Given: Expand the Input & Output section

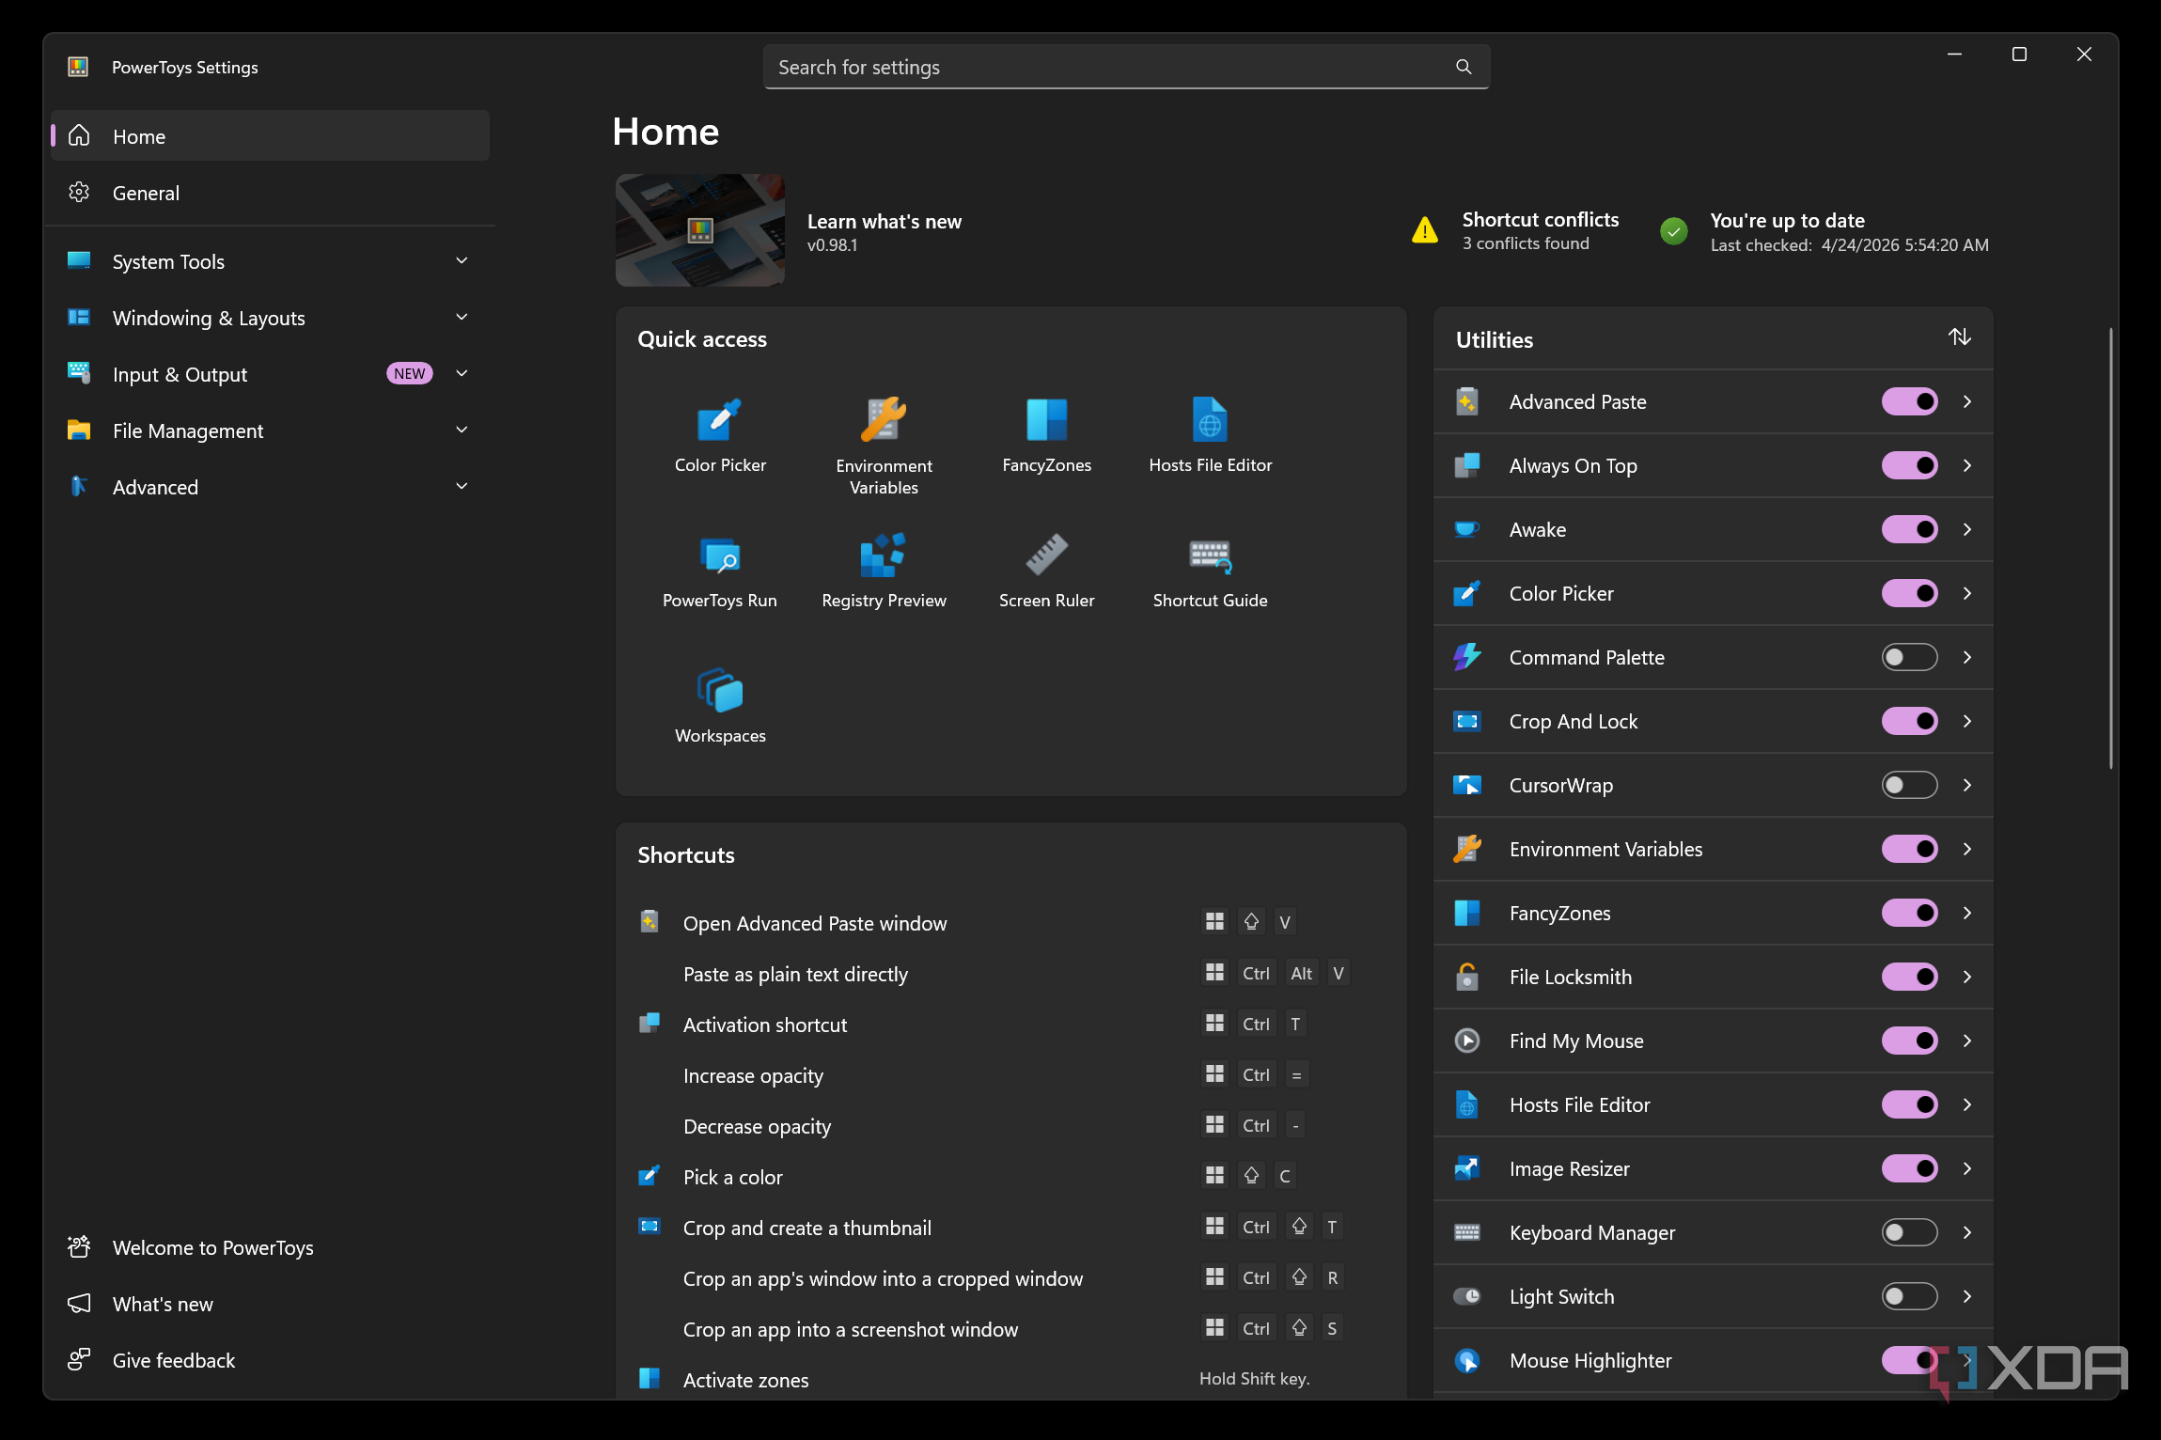Looking at the screenshot, I should pyautogui.click(x=270, y=374).
